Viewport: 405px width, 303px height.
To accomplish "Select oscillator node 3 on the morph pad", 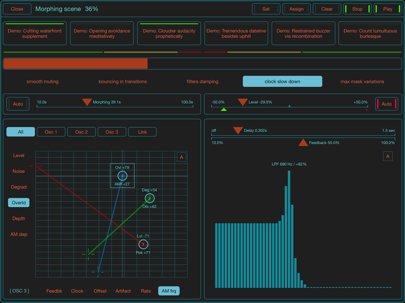I will 122,175.
